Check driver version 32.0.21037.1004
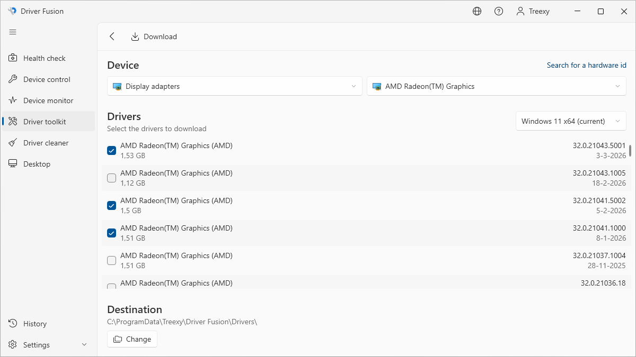 click(x=112, y=261)
